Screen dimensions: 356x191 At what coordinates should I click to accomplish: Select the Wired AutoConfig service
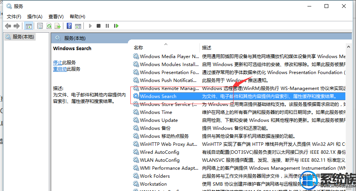159,152
